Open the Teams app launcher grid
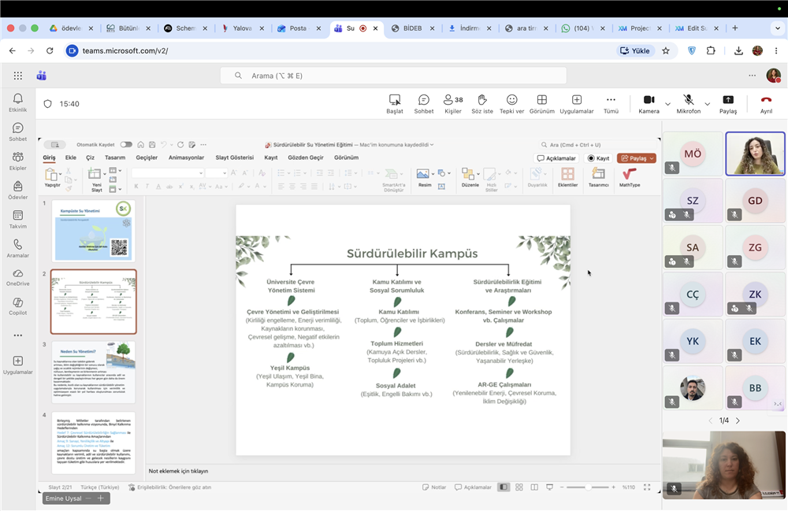788x511 pixels. tap(18, 76)
